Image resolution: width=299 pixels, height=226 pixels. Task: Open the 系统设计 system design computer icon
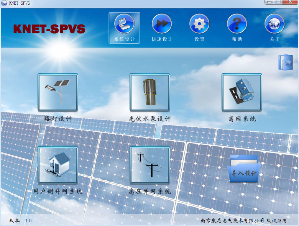(x=124, y=24)
